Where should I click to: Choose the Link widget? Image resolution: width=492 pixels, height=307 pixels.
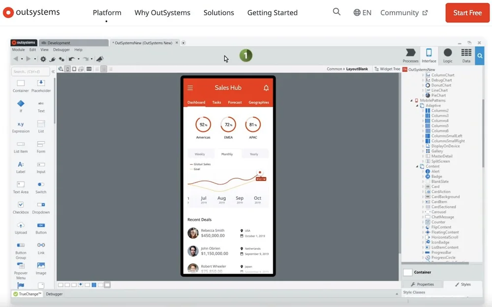click(41, 248)
